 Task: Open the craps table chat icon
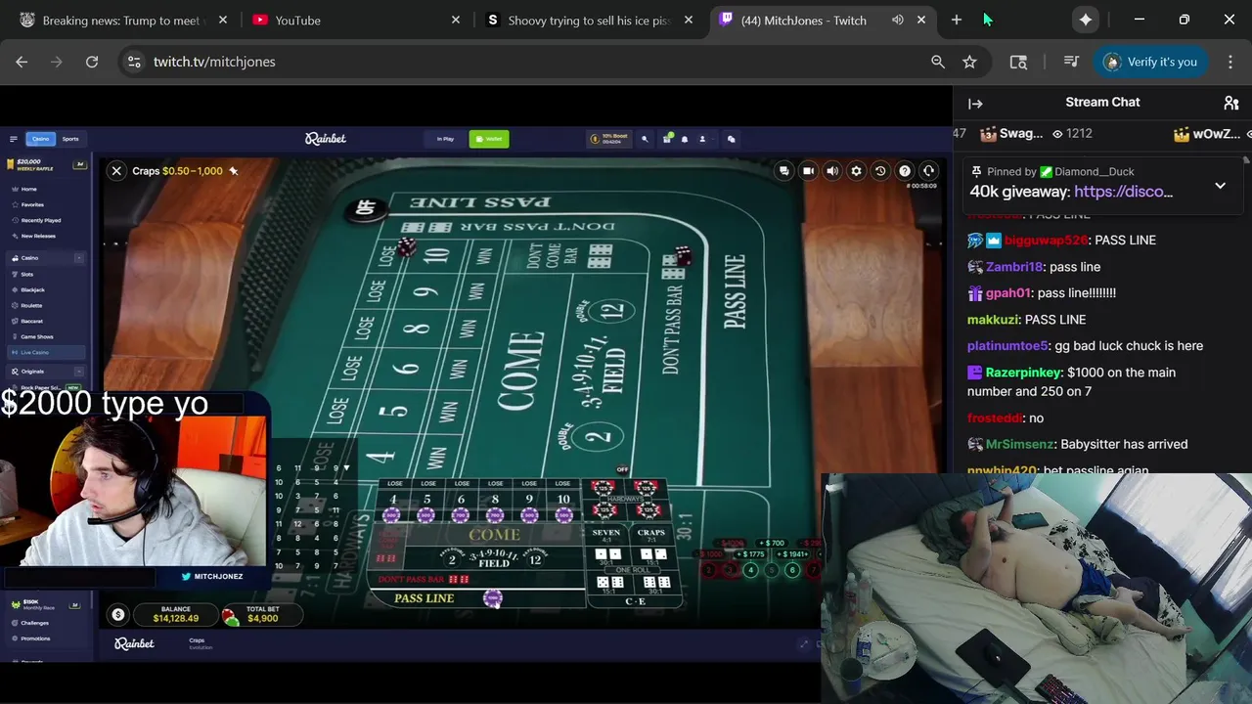coord(784,171)
